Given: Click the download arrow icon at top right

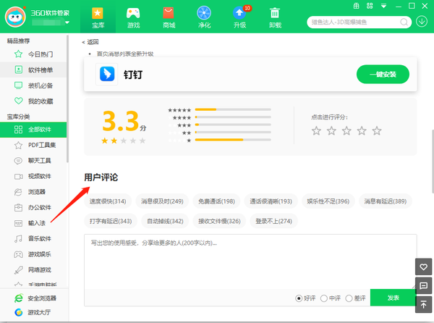Looking at the screenshot, I should (422, 20).
